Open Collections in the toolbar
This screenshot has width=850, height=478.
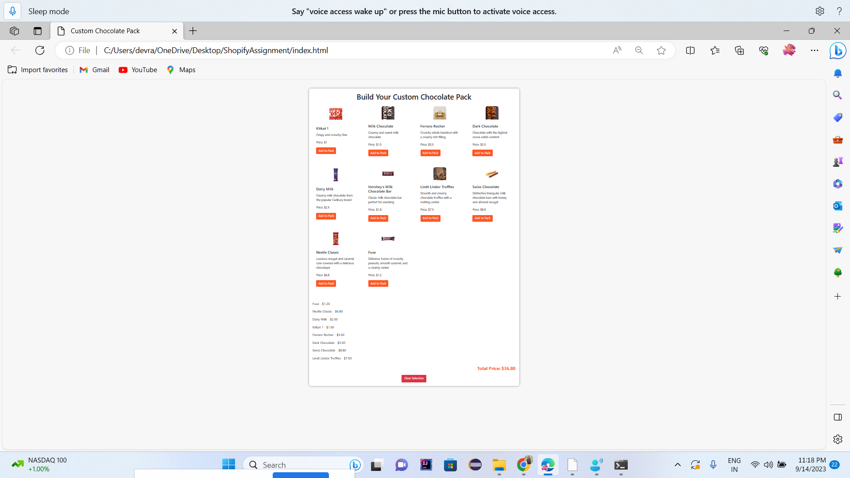739,50
